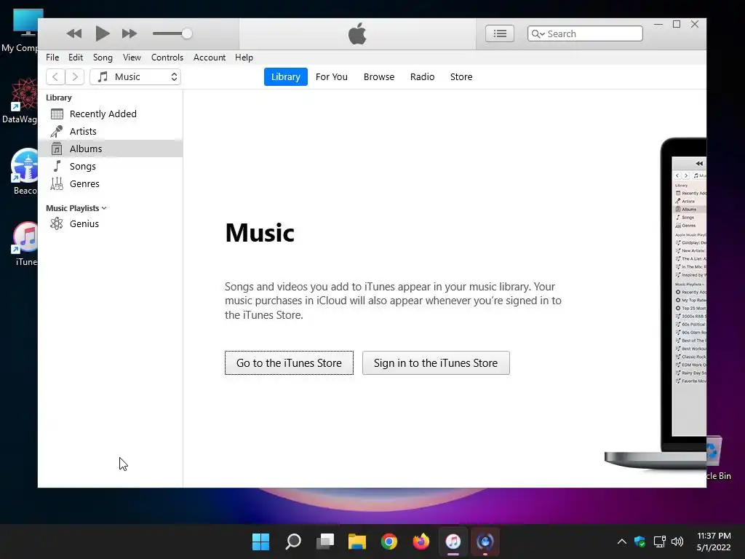
Task: Open Task View on the taskbar
Action: coord(325,542)
